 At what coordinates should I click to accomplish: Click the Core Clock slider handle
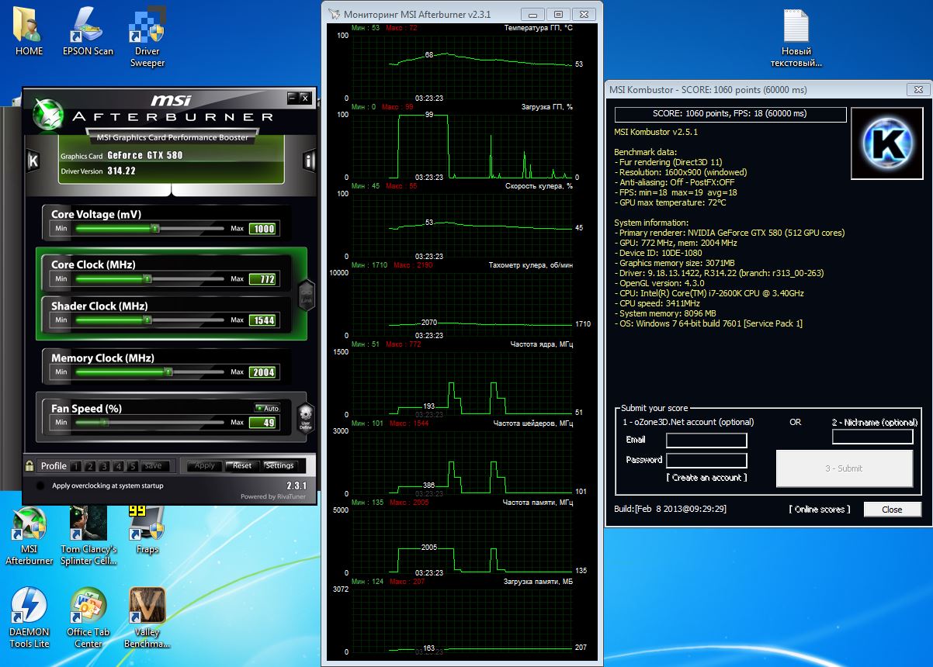point(146,278)
